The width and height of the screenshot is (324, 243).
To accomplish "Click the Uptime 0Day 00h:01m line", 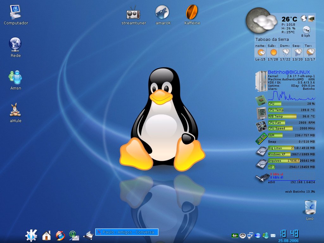I will click(291, 85).
